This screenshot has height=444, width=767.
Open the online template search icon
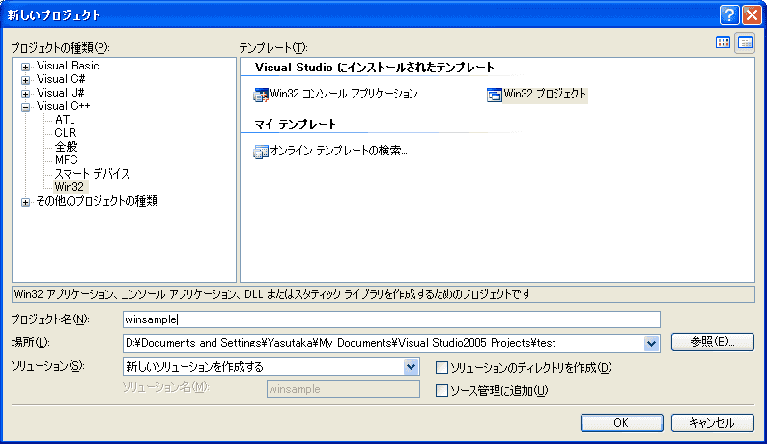(261, 152)
